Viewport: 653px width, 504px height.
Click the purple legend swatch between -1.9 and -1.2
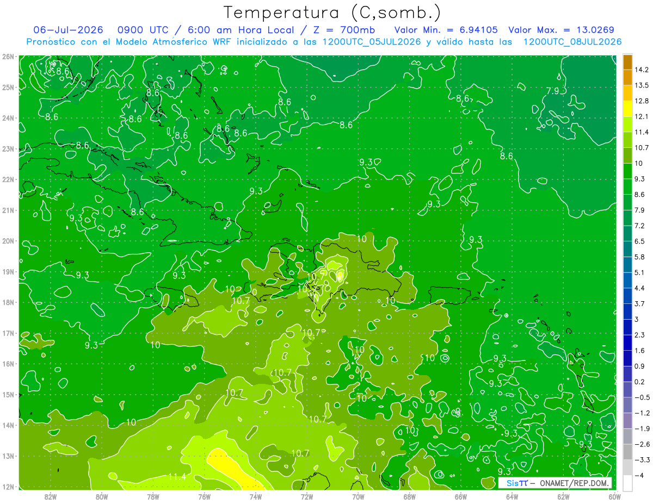[627, 420]
